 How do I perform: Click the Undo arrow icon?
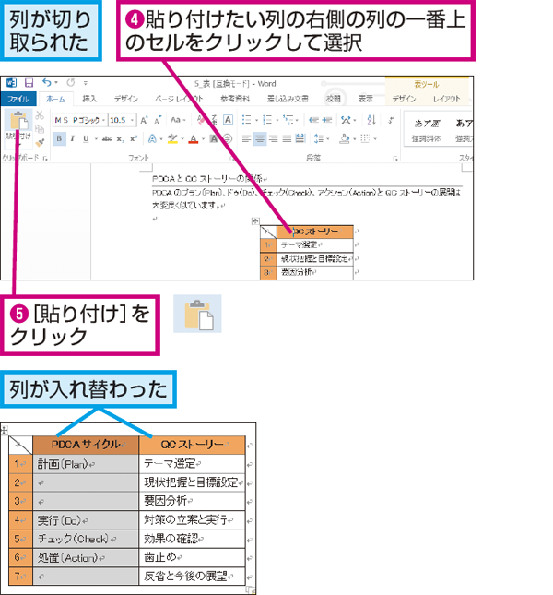coord(47,82)
